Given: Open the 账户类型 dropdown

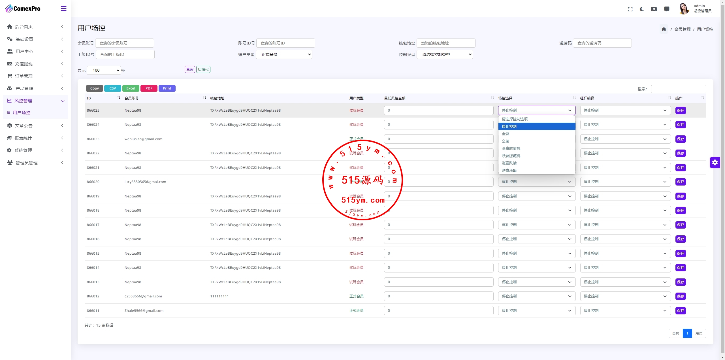Looking at the screenshot, I should pyautogui.click(x=284, y=54).
